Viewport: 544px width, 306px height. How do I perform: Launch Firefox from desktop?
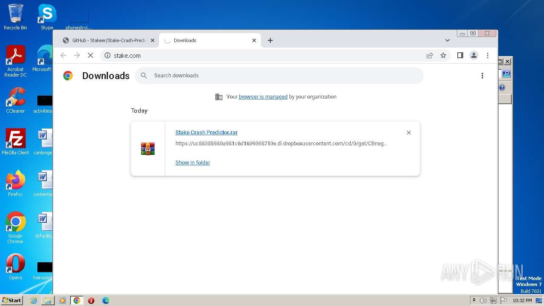(x=15, y=184)
